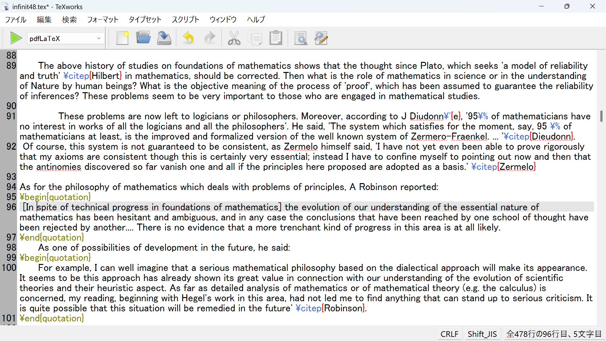
Task: Click the Redo arrow icon
Action: point(210,38)
